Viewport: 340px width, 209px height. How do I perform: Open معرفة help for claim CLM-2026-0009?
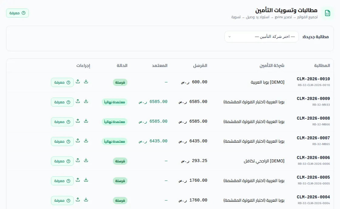coord(62,102)
